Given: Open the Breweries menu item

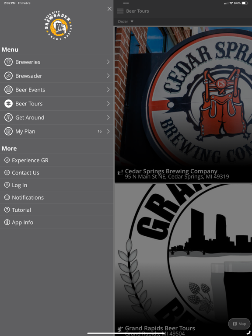Looking at the screenshot, I should point(56,62).
